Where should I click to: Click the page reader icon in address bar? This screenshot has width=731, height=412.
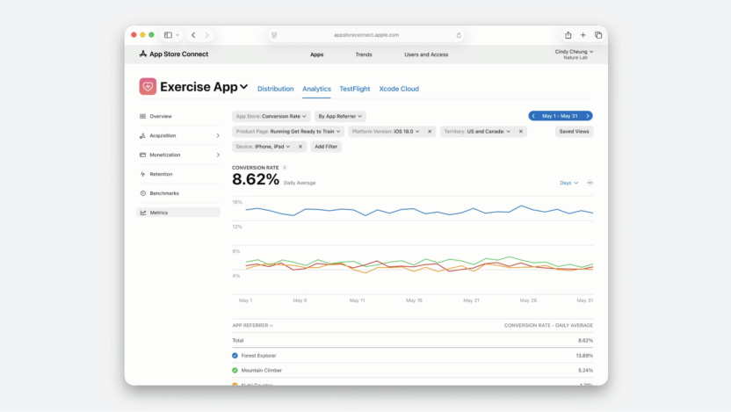(274, 35)
